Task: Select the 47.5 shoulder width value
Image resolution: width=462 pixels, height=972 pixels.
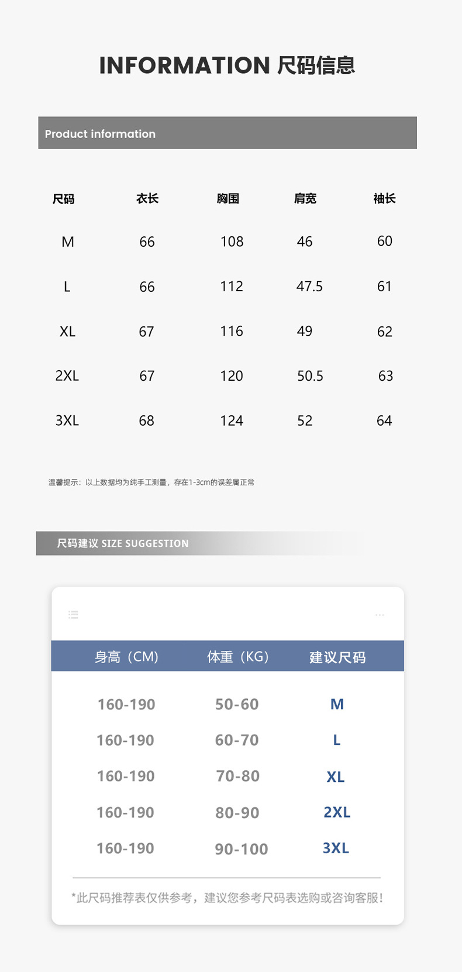Action: click(x=309, y=287)
